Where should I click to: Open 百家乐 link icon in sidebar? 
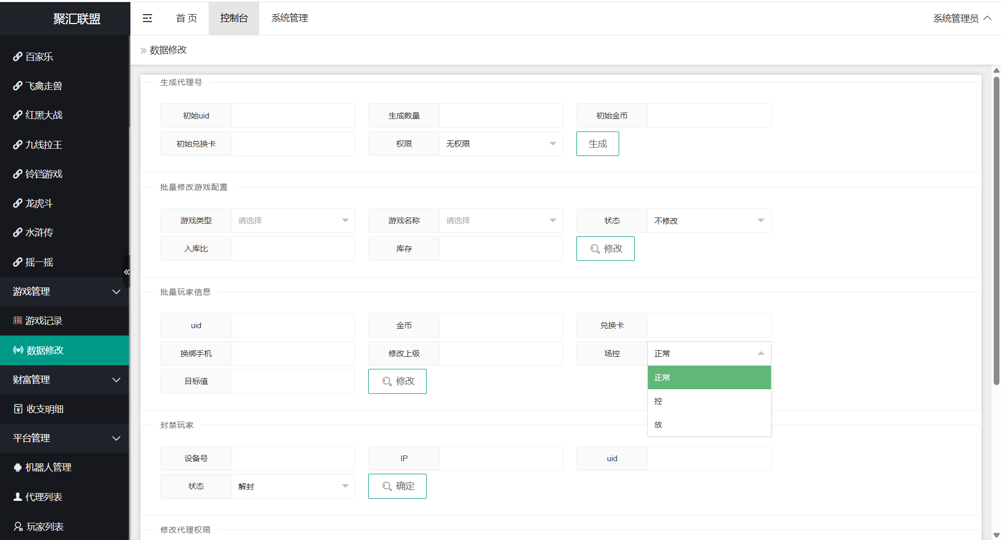18,56
